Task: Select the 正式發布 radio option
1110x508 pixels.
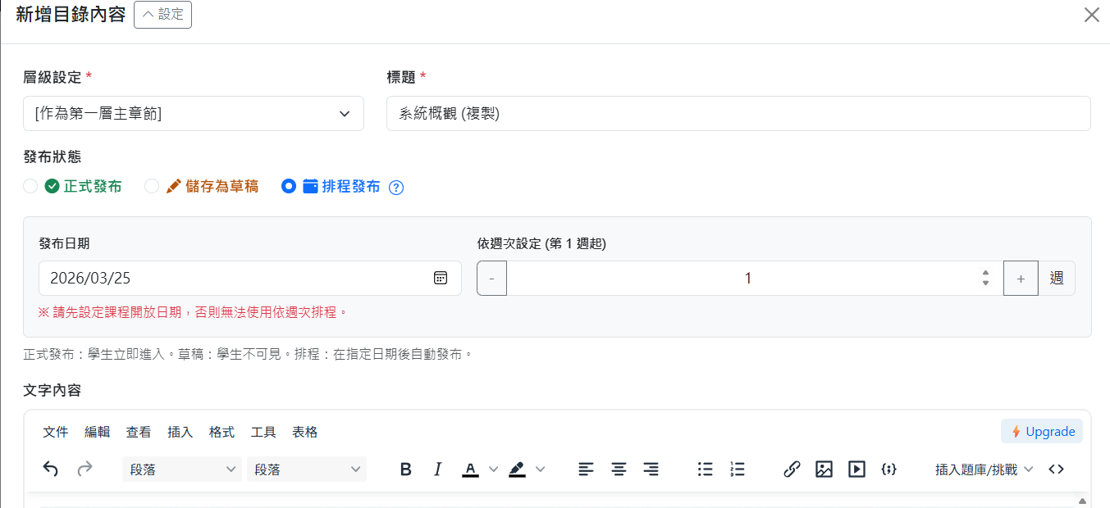Action: pyautogui.click(x=30, y=186)
